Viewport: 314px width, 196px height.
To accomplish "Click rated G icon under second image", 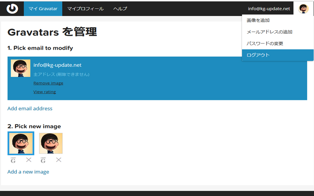I will [43, 160].
